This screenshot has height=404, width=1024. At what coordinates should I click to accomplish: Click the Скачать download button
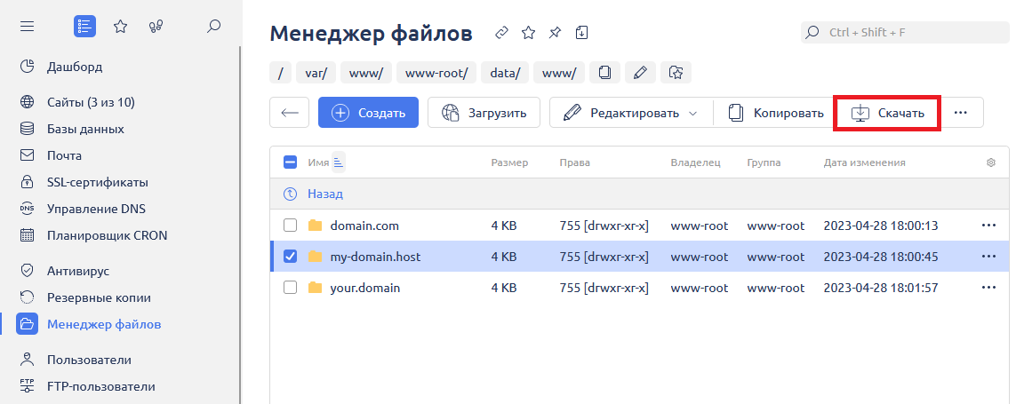click(887, 114)
